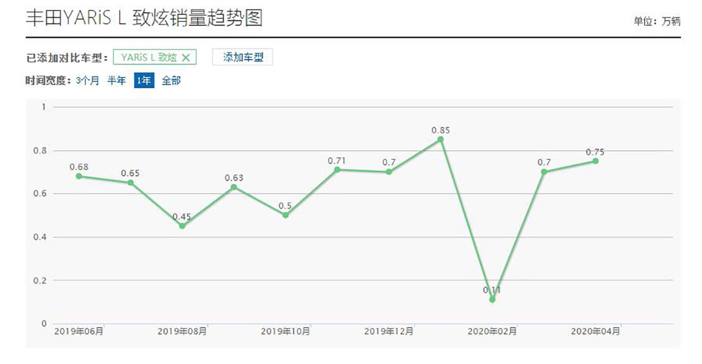Click the 0.65 data point marker
This screenshot has width=702, height=364.
click(131, 183)
